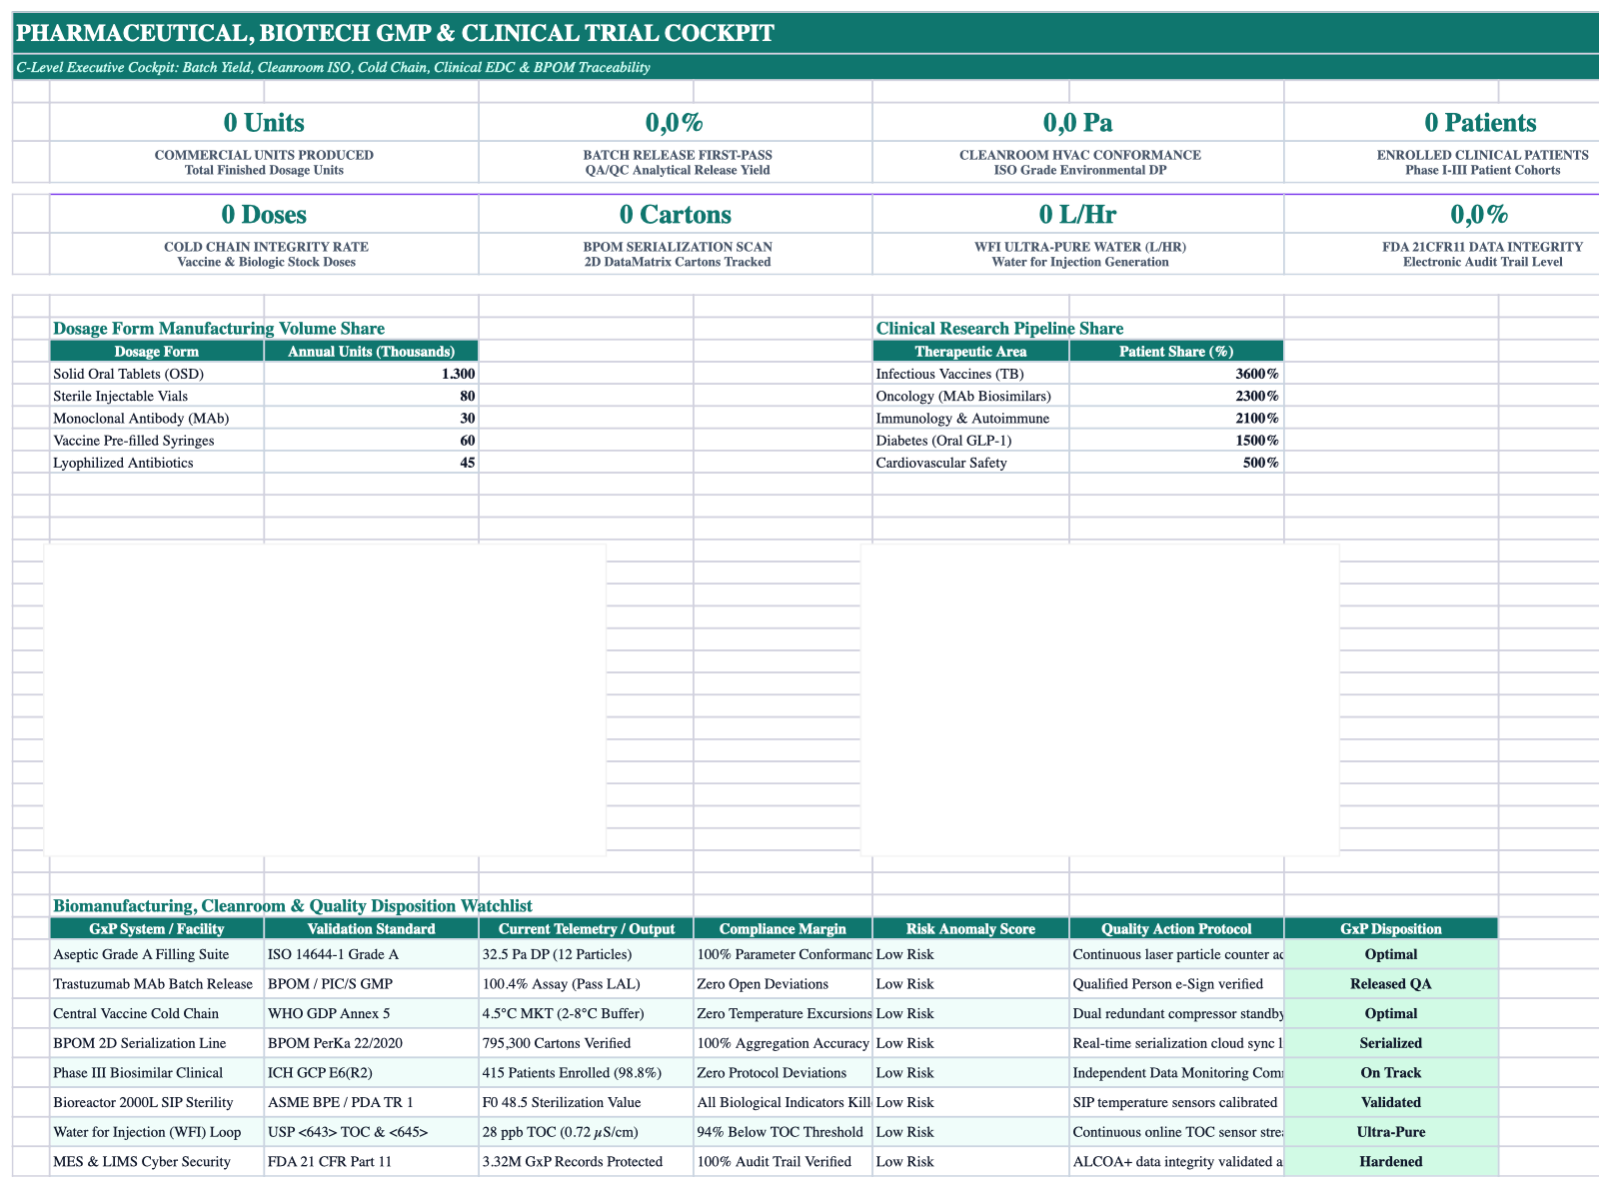Image resolution: width=1599 pixels, height=1193 pixels.
Task: Click 'Dosage Form Manufacturing Volume Share' heading
Action: pyautogui.click(x=219, y=329)
